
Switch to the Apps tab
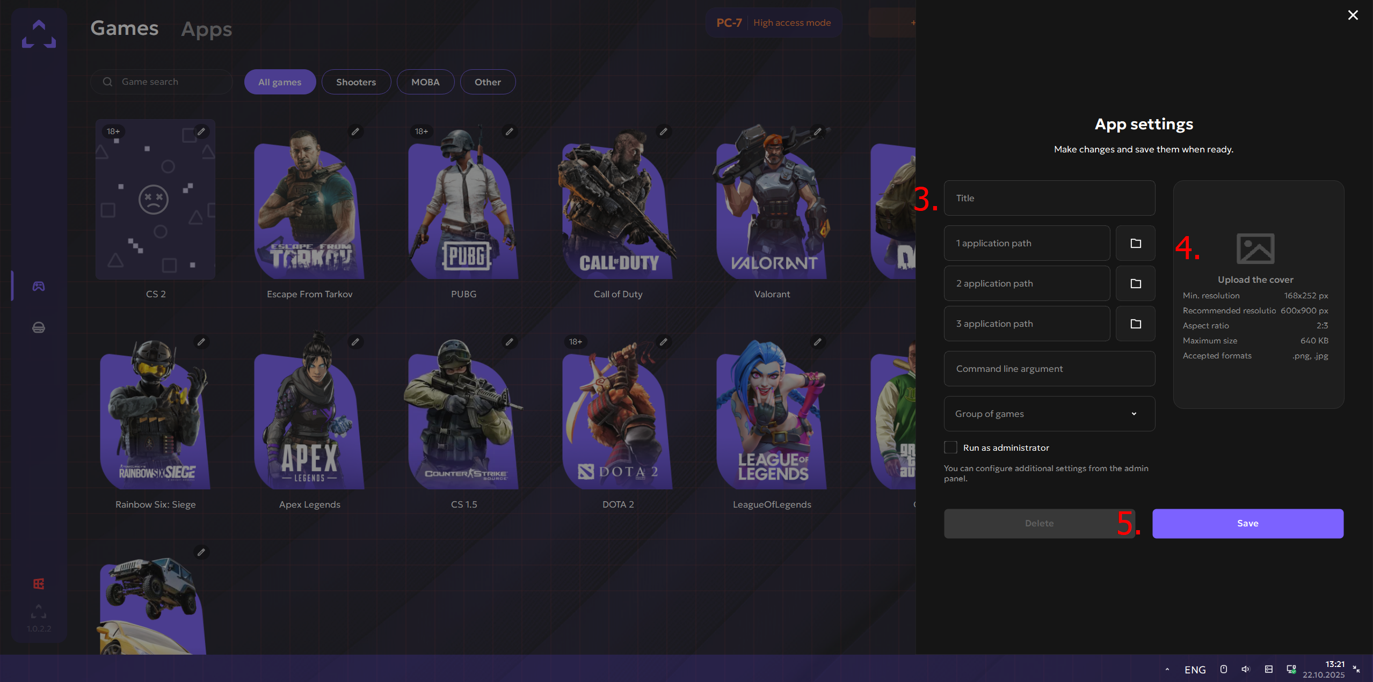(x=207, y=29)
